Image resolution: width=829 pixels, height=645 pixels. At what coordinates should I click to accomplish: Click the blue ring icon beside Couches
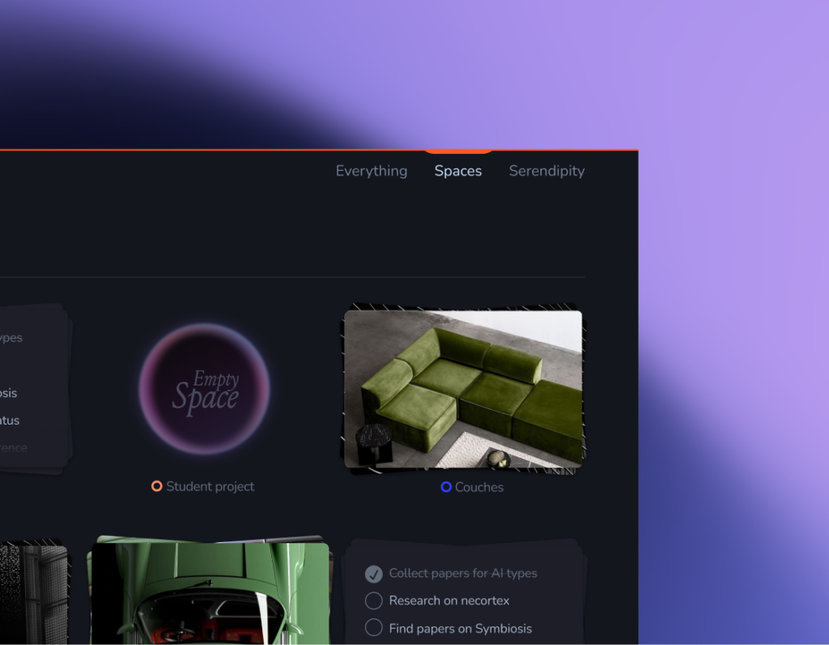coord(446,487)
